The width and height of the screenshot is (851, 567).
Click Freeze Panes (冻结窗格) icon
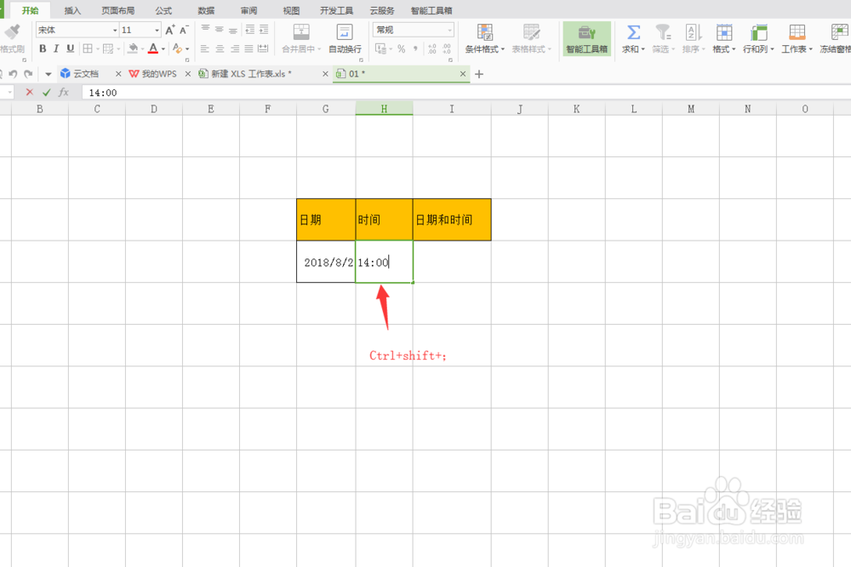tap(839, 32)
